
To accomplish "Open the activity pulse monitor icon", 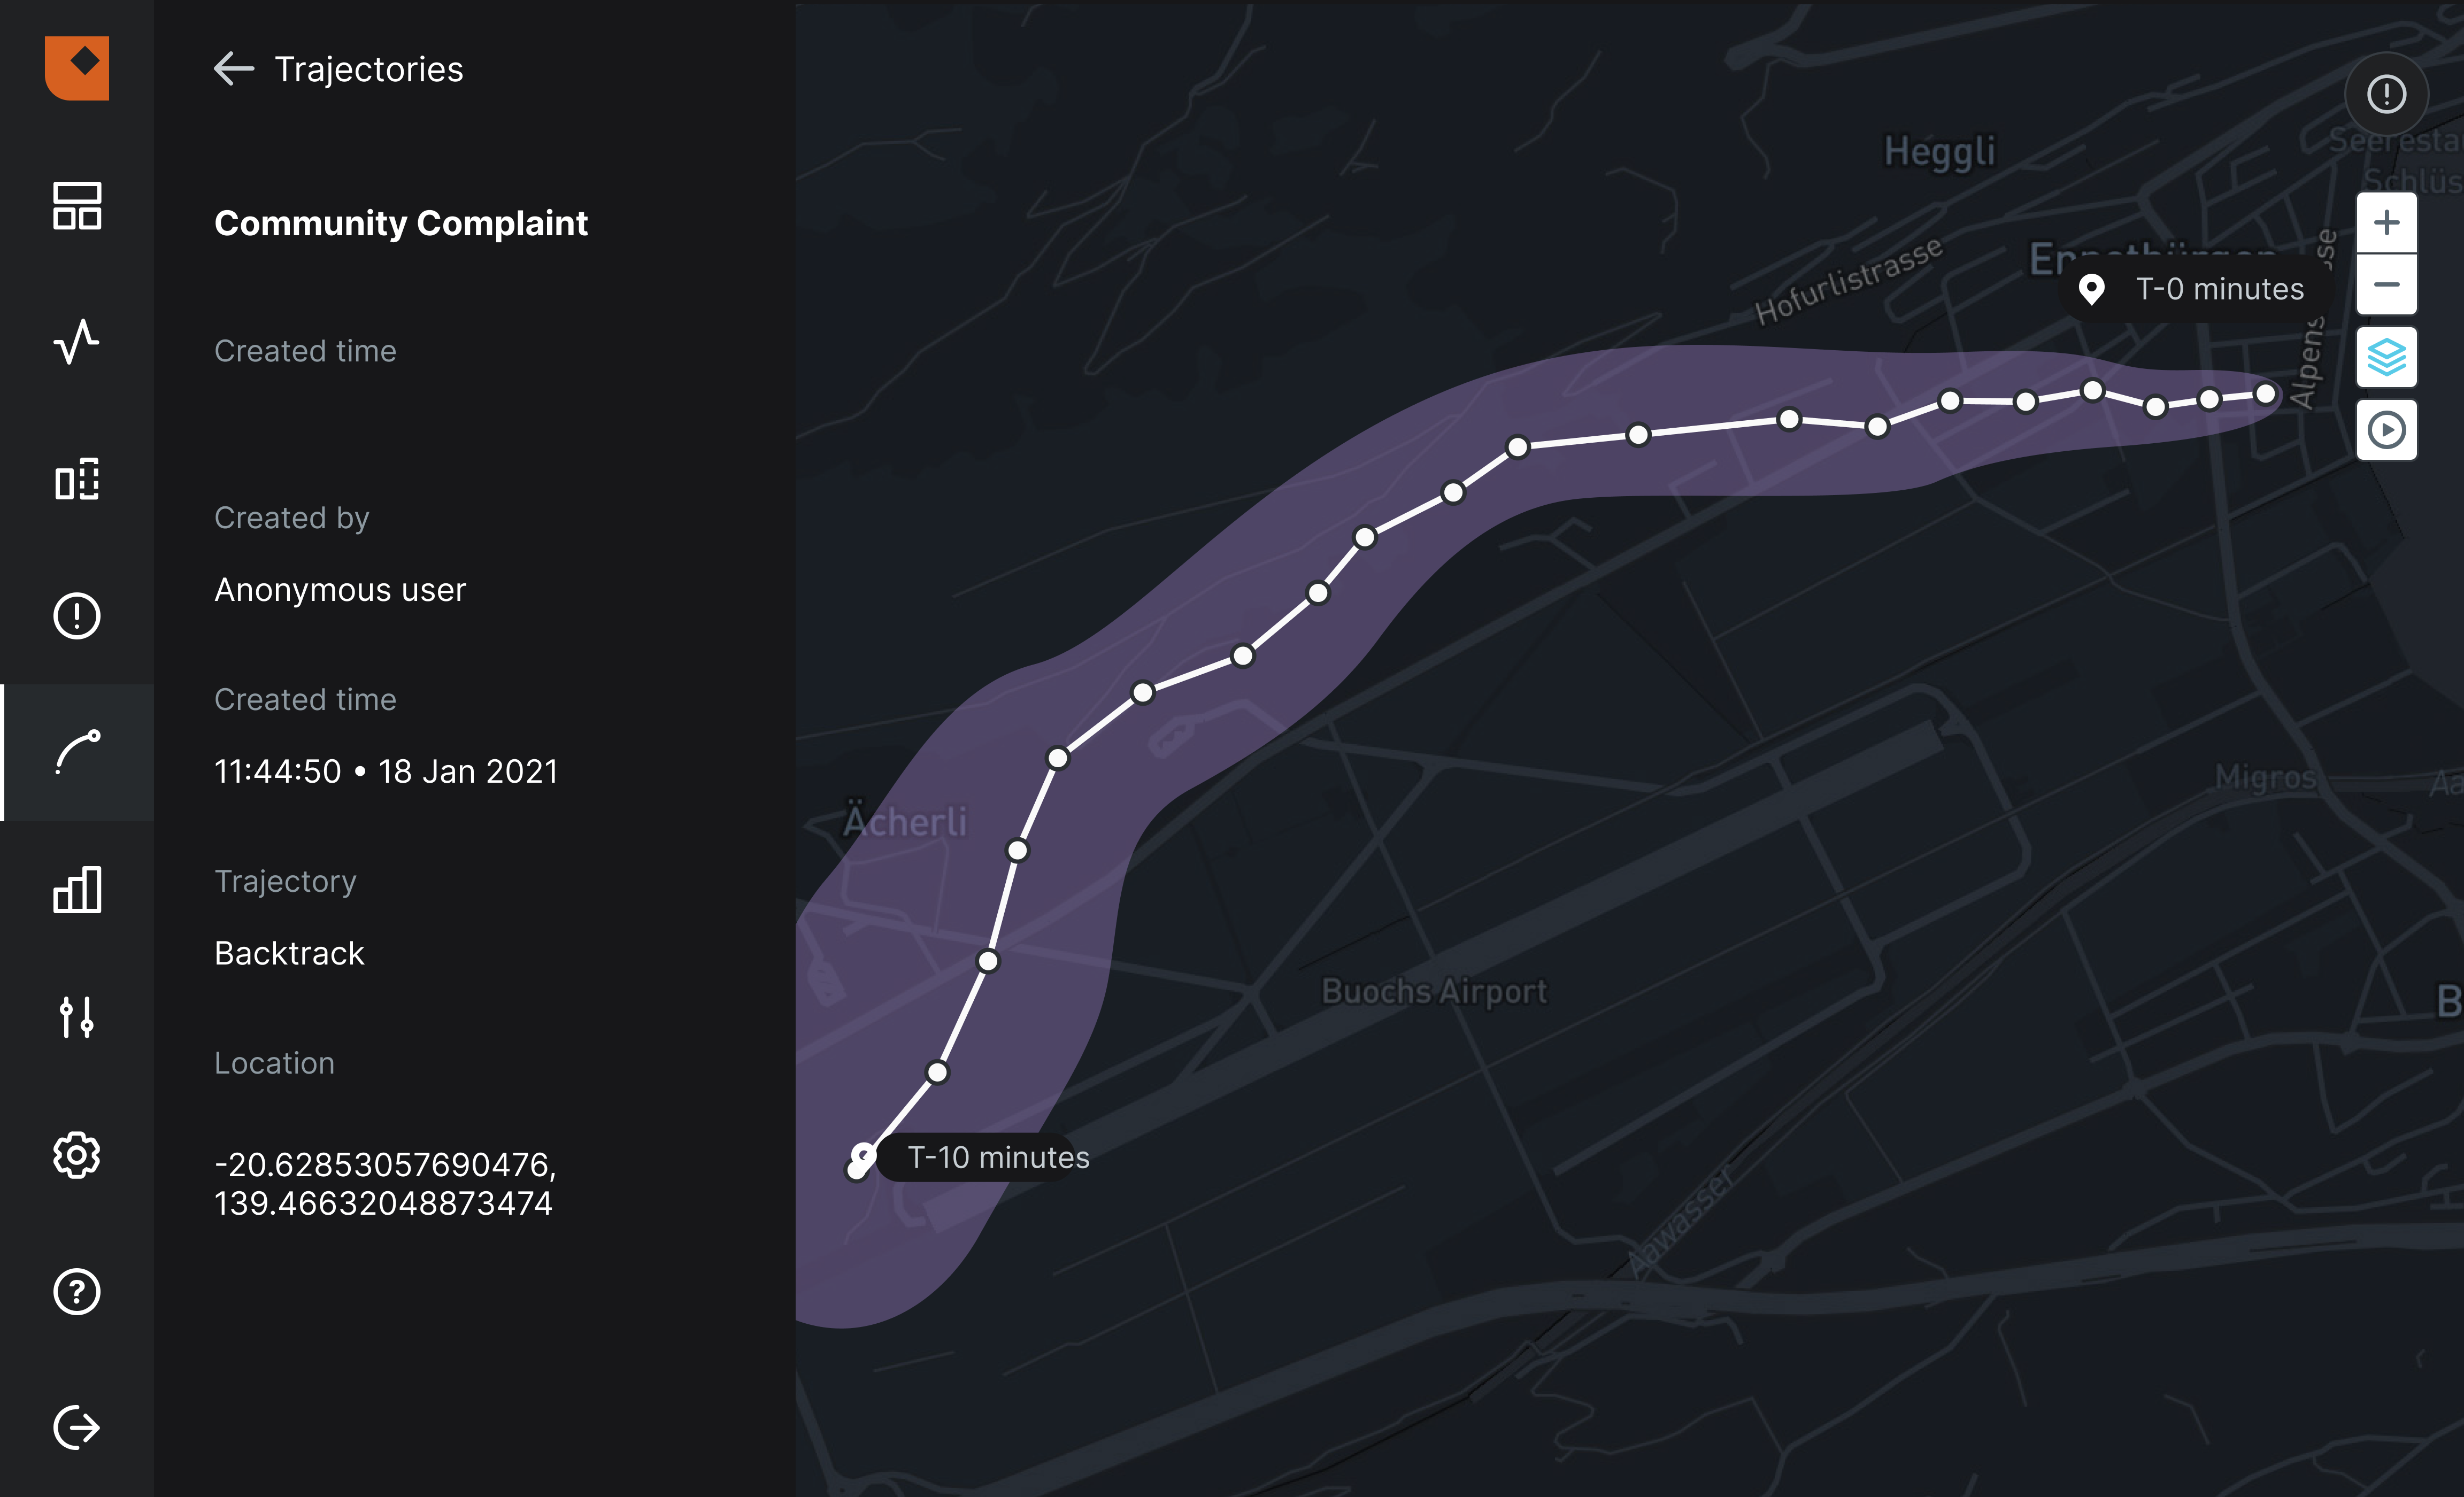I will tap(77, 342).
